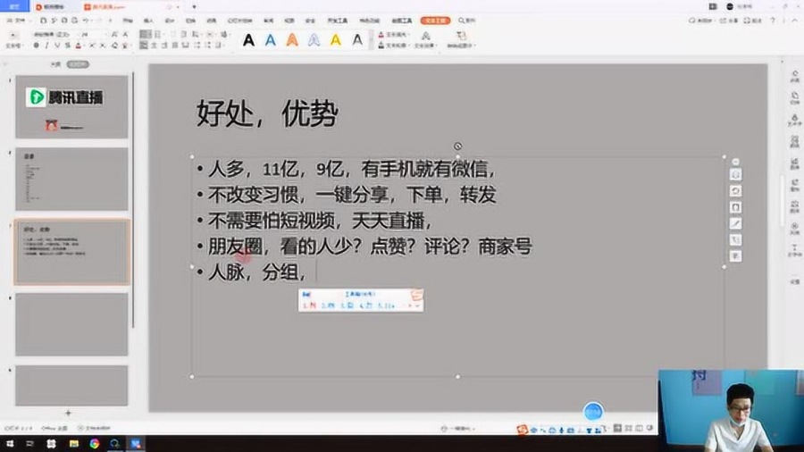
Task: Open Chrome from the taskbar
Action: tap(95, 444)
